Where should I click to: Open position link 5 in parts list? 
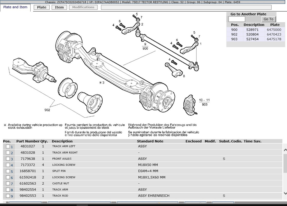[12, 172]
